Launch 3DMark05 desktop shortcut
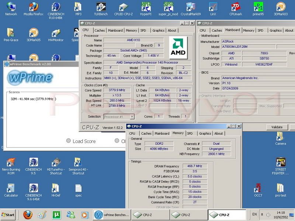Viewport: 295px width, 221px height. point(34,35)
